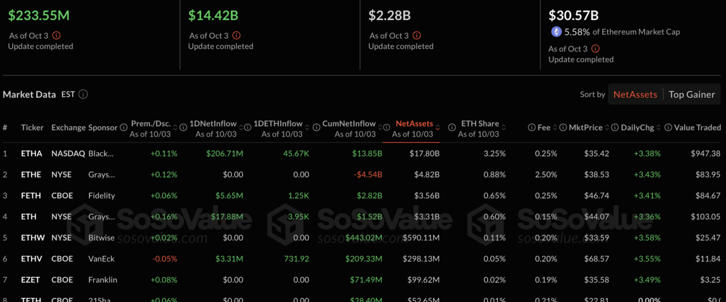Viewport: 726px width, 302px height.
Task: Switch sorting to Top Gainer
Action: [x=692, y=94]
